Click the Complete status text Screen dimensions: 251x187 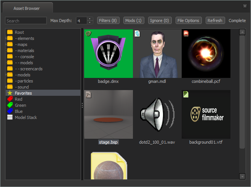click(x=237, y=21)
